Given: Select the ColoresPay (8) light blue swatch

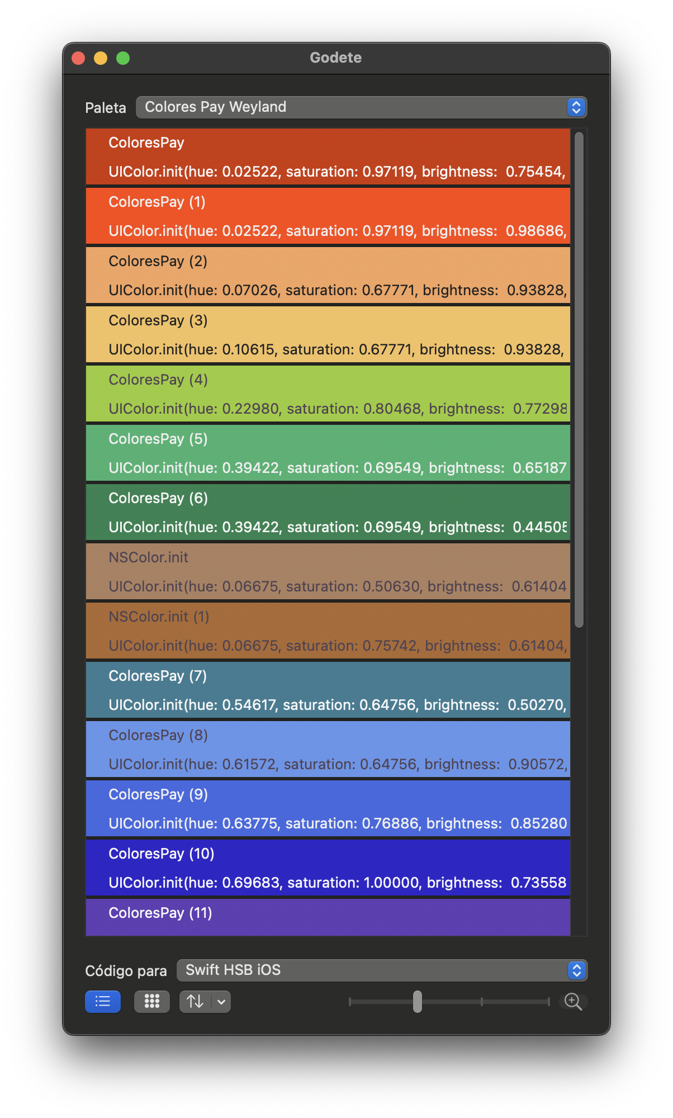Looking at the screenshot, I should 328,750.
